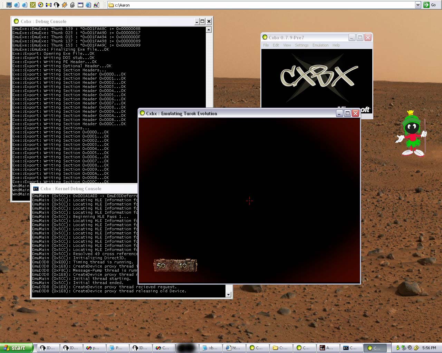Click the blank window icon in quick launch

pos(80,5)
